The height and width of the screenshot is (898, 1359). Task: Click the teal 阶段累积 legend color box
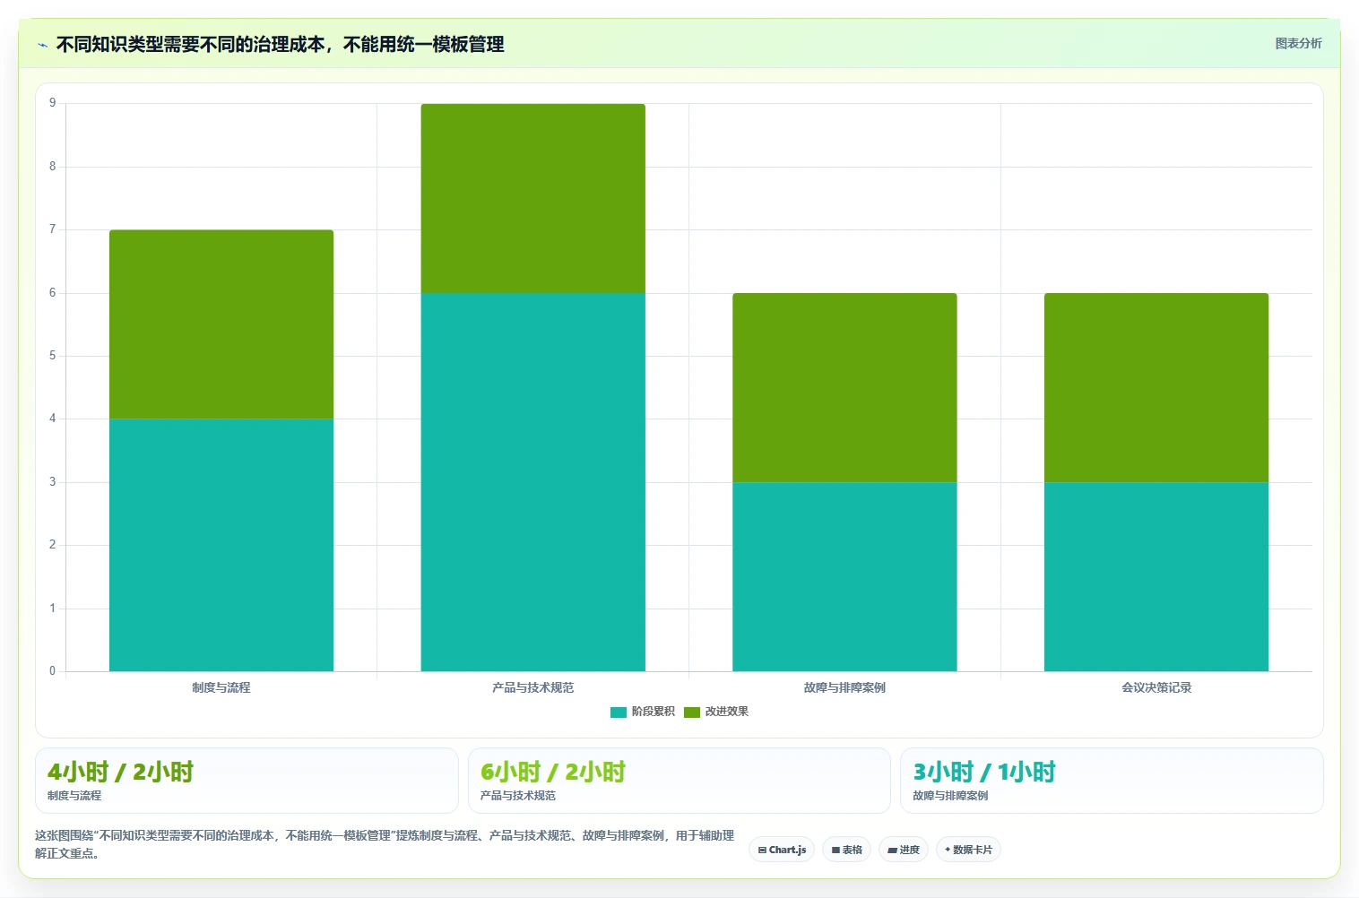[619, 712]
